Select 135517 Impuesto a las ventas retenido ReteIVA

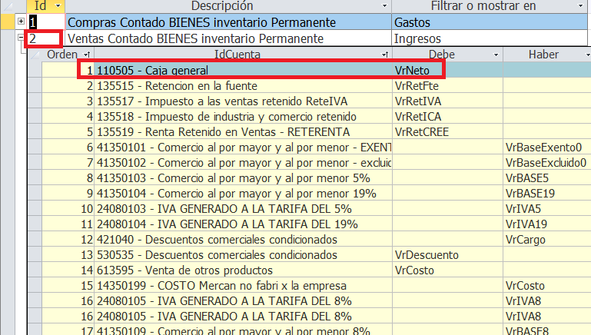click(x=243, y=101)
